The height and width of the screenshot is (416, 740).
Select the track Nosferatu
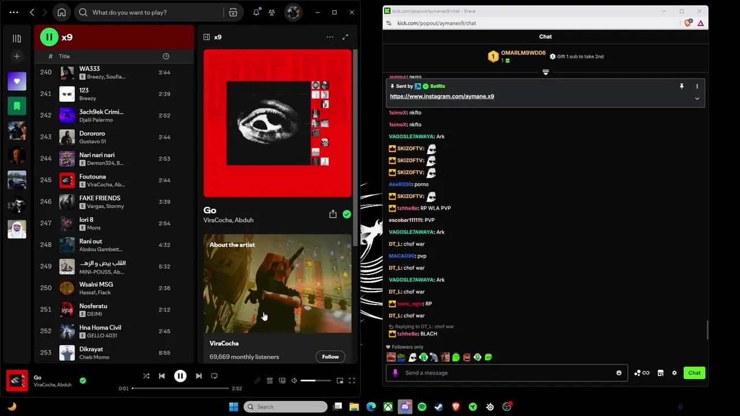point(113,310)
